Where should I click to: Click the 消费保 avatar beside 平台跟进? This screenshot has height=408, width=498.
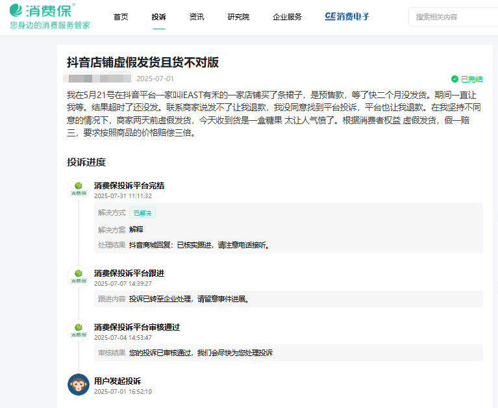point(79,277)
